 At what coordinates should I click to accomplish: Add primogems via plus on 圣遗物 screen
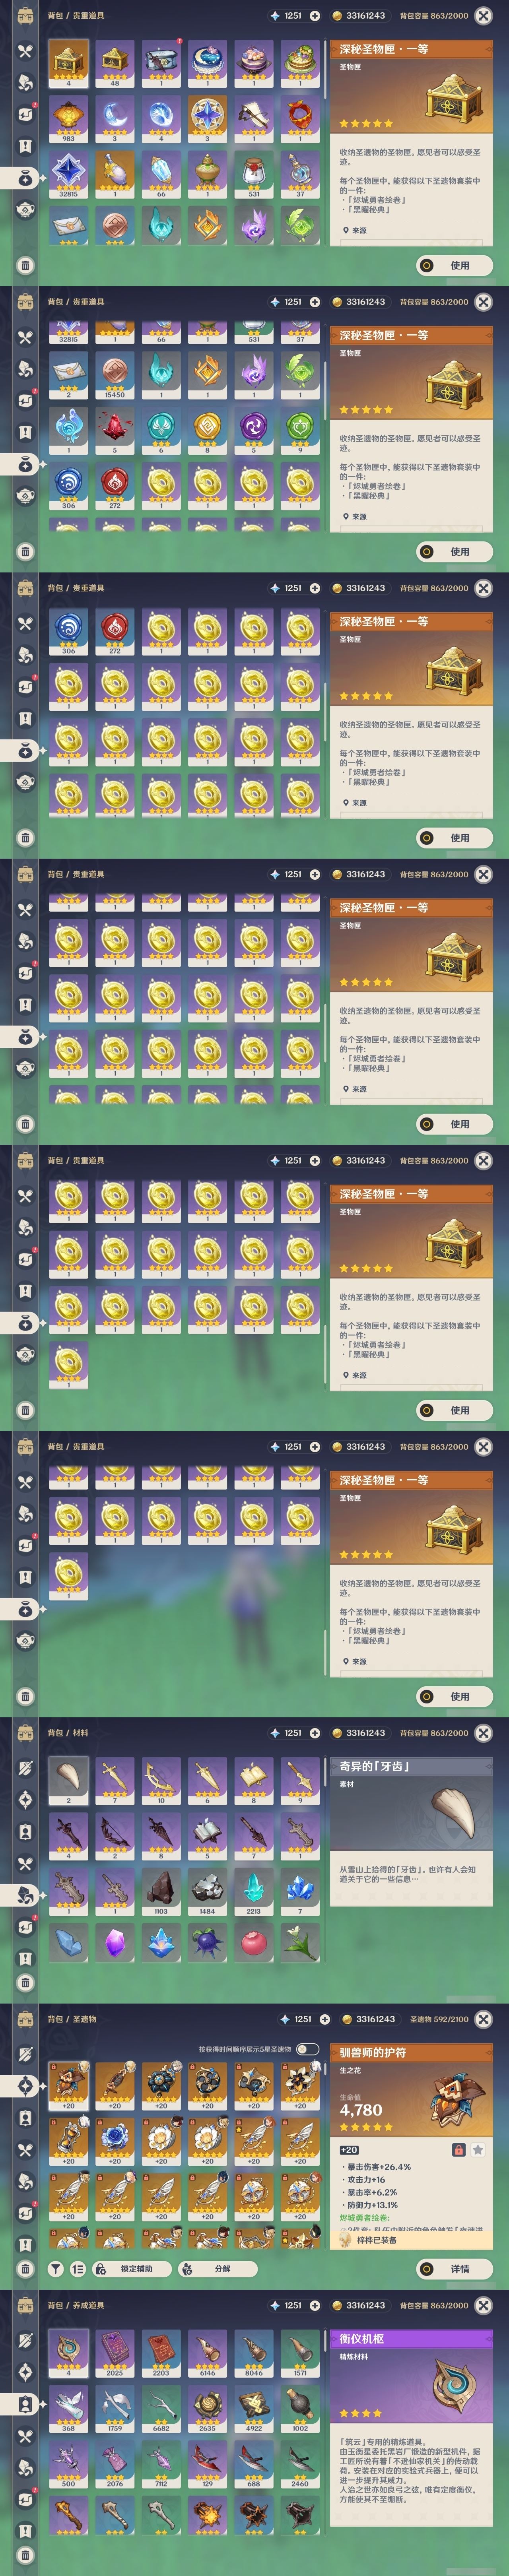[x=324, y=2019]
